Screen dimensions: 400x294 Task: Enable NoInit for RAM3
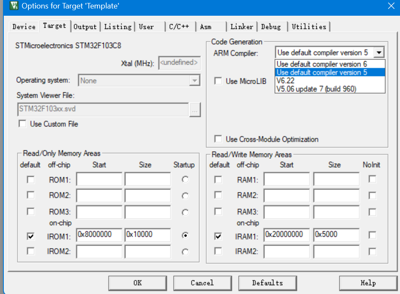[x=372, y=212]
